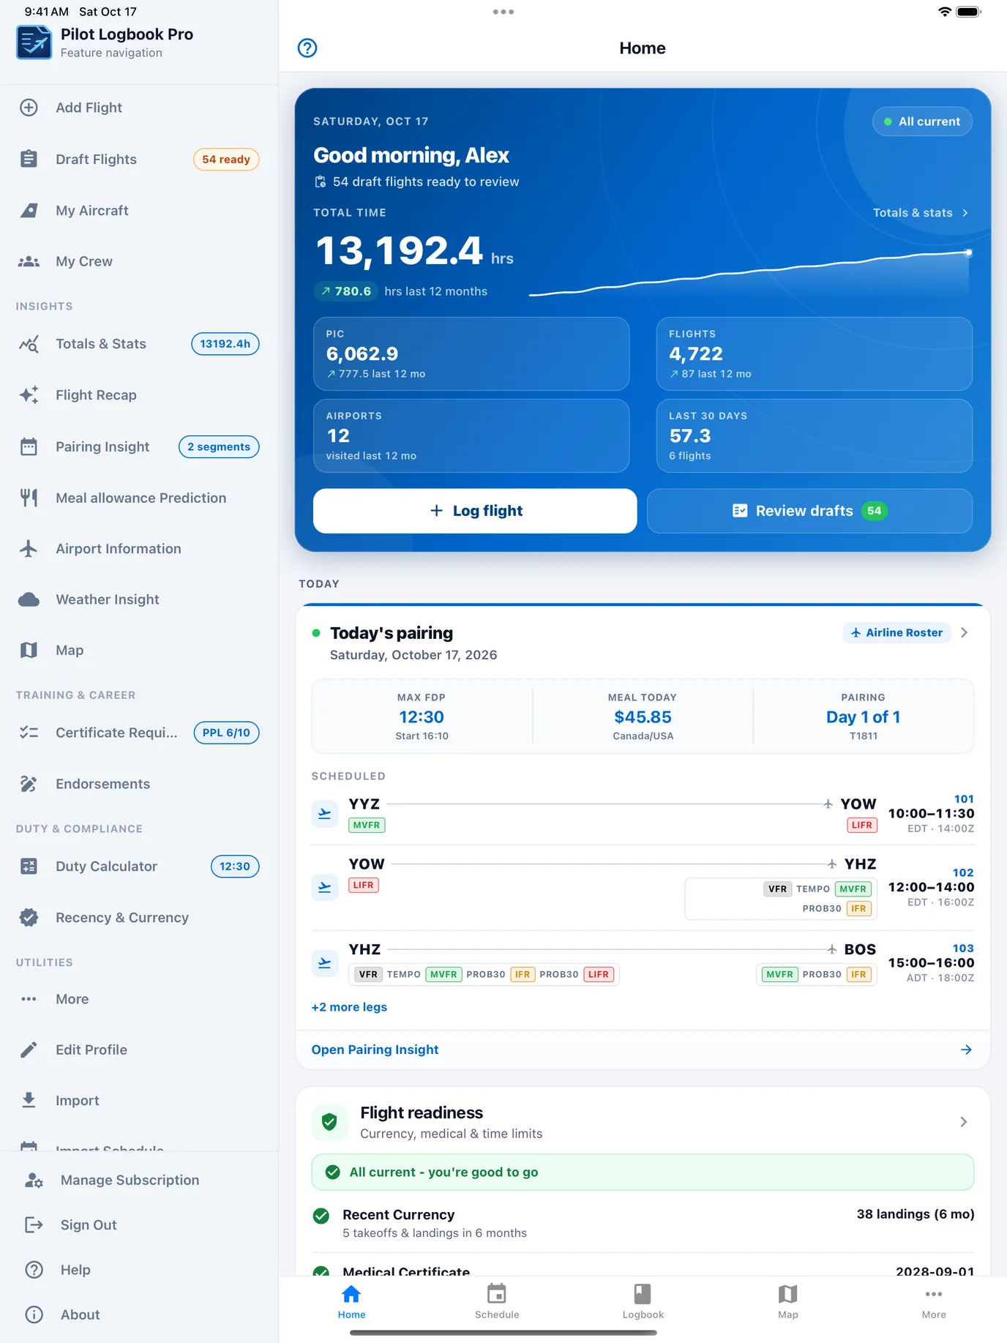Viewport: 1007px width, 1343px height.
Task: Open the More tab in bottom bar
Action: (934, 1302)
